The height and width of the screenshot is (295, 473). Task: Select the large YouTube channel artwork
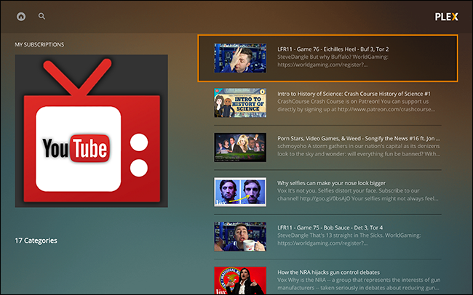point(92,131)
